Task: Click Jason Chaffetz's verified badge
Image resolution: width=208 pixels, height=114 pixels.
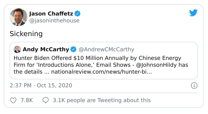Action: [x=77, y=13]
